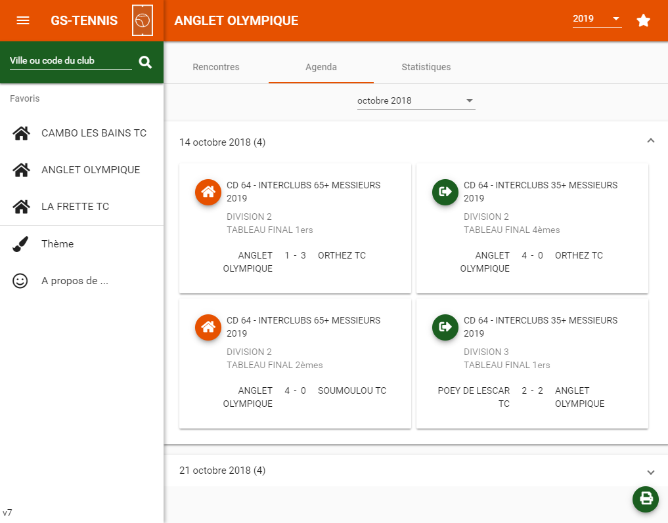The image size is (668, 523).
Task: Focus the Ville ou code du club field
Action: (x=71, y=61)
